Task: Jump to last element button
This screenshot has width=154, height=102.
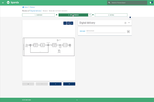Action: coord(69,84)
